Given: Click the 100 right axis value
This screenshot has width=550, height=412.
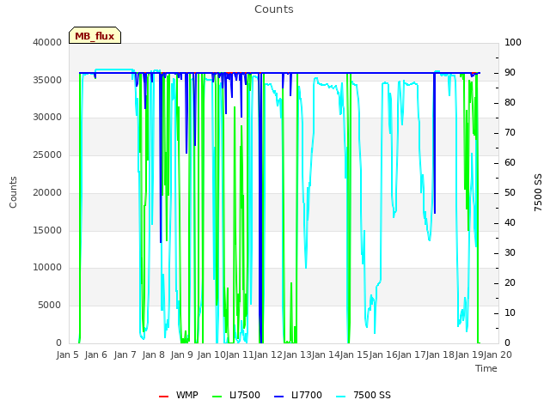Looking at the screenshot, I should 513,42.
